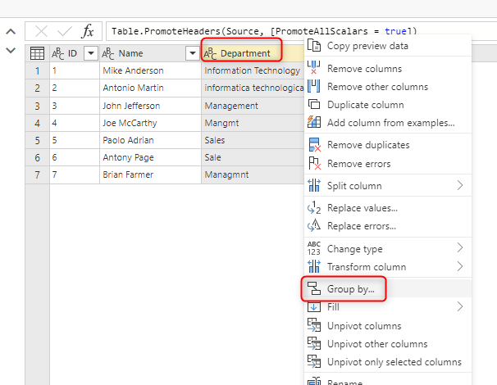
Task: Click the Department column type icon
Action: (x=211, y=53)
